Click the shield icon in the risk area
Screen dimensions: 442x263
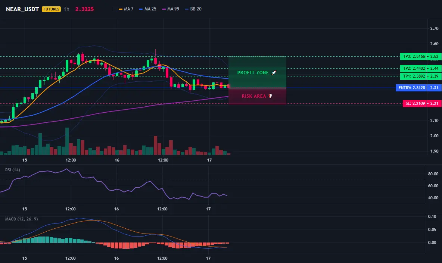pyautogui.click(x=270, y=96)
